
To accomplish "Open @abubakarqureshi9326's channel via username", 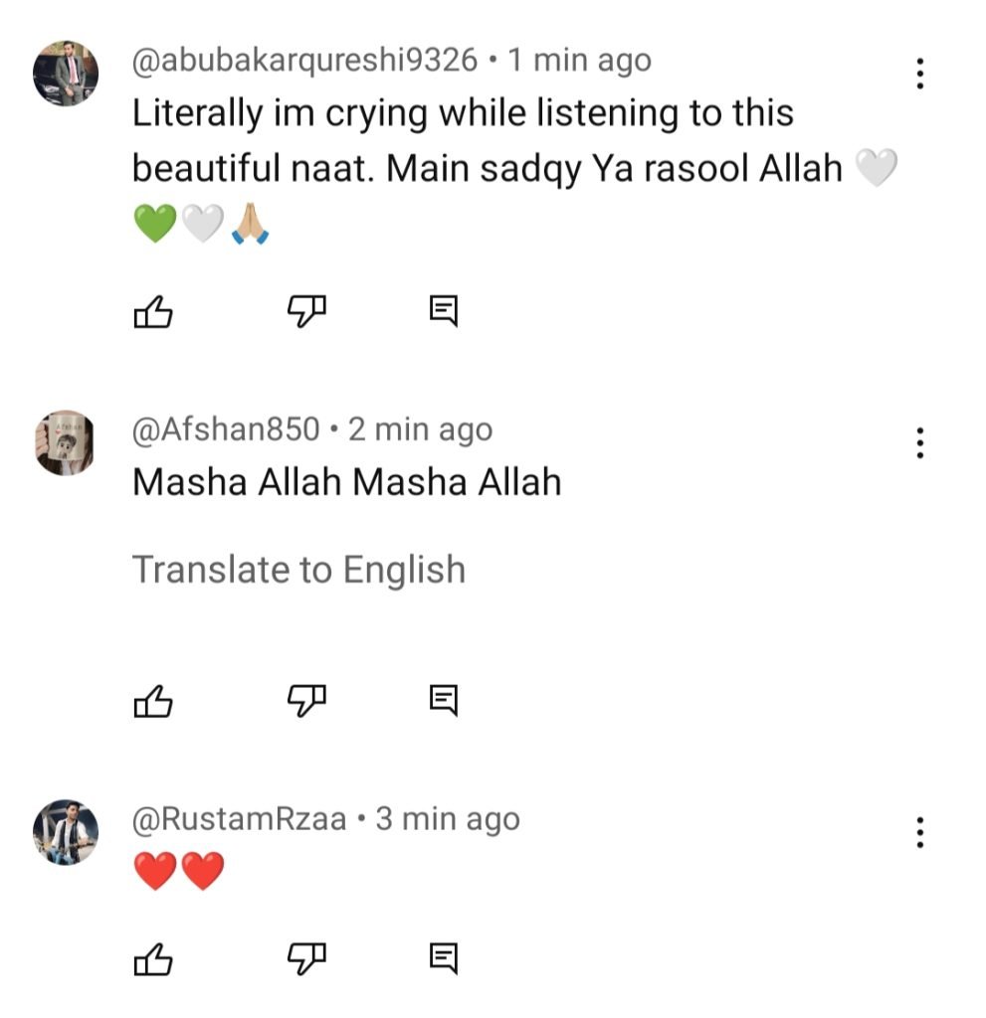I will tap(304, 61).
